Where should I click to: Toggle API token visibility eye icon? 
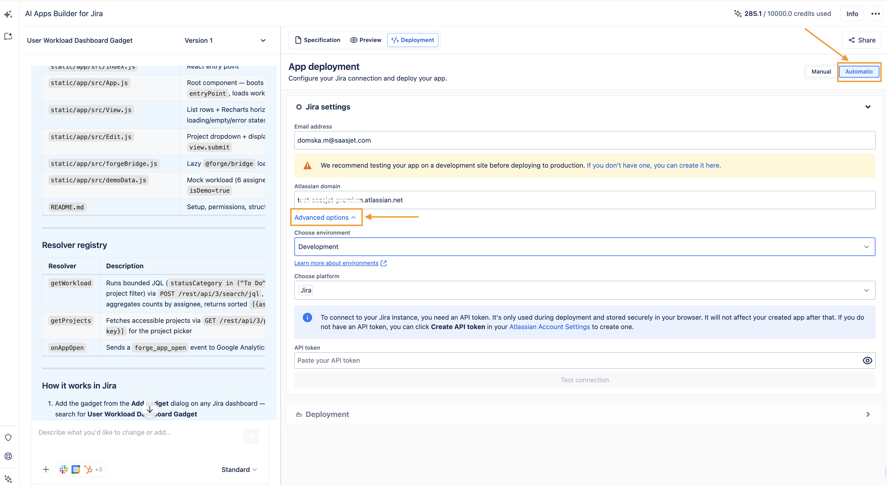[x=867, y=360]
